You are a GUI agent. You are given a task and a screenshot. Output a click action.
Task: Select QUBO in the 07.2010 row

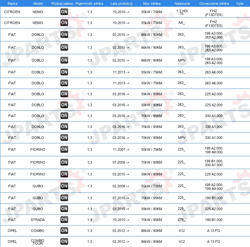(38, 198)
